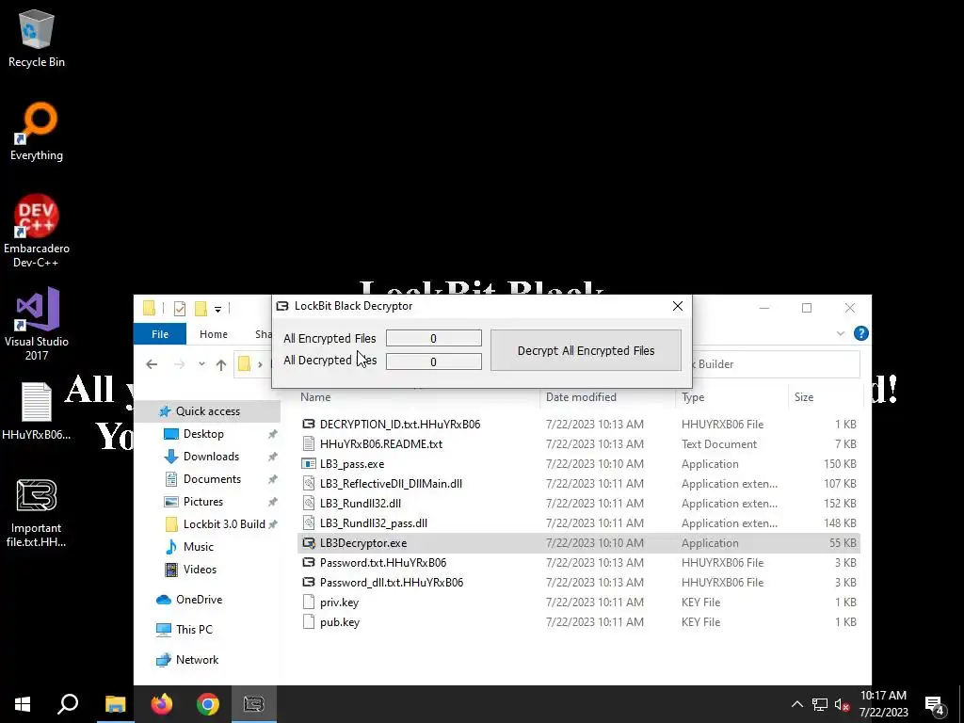Show hidden system tray icons
Image resolution: width=964 pixels, height=723 pixels.
click(x=796, y=704)
